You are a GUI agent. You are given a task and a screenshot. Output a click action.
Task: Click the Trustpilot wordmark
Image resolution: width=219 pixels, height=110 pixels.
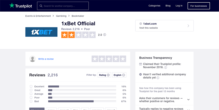coord(23,6)
